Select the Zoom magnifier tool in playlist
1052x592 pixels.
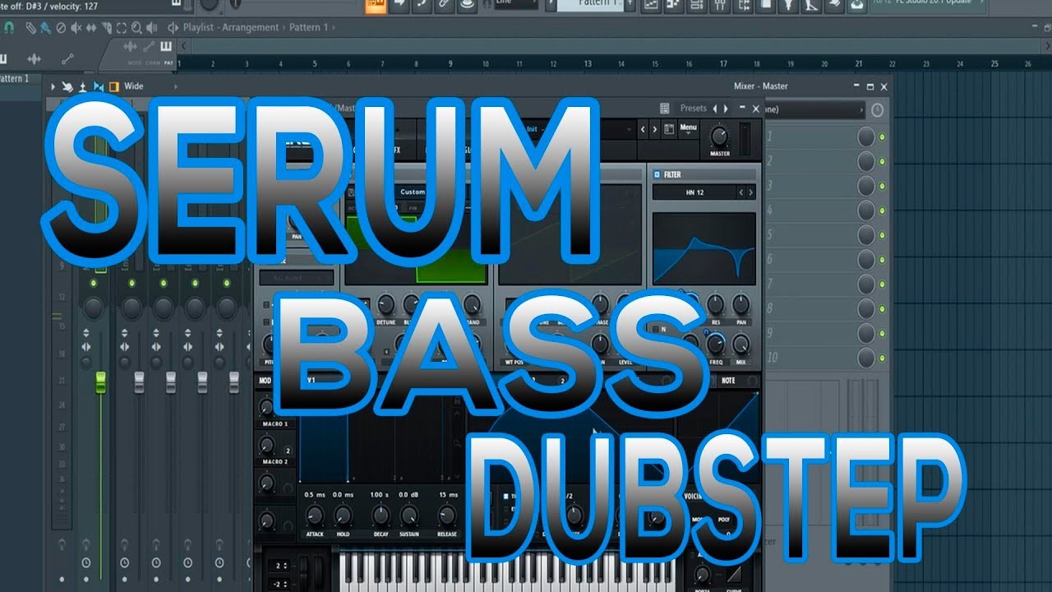pos(136,27)
